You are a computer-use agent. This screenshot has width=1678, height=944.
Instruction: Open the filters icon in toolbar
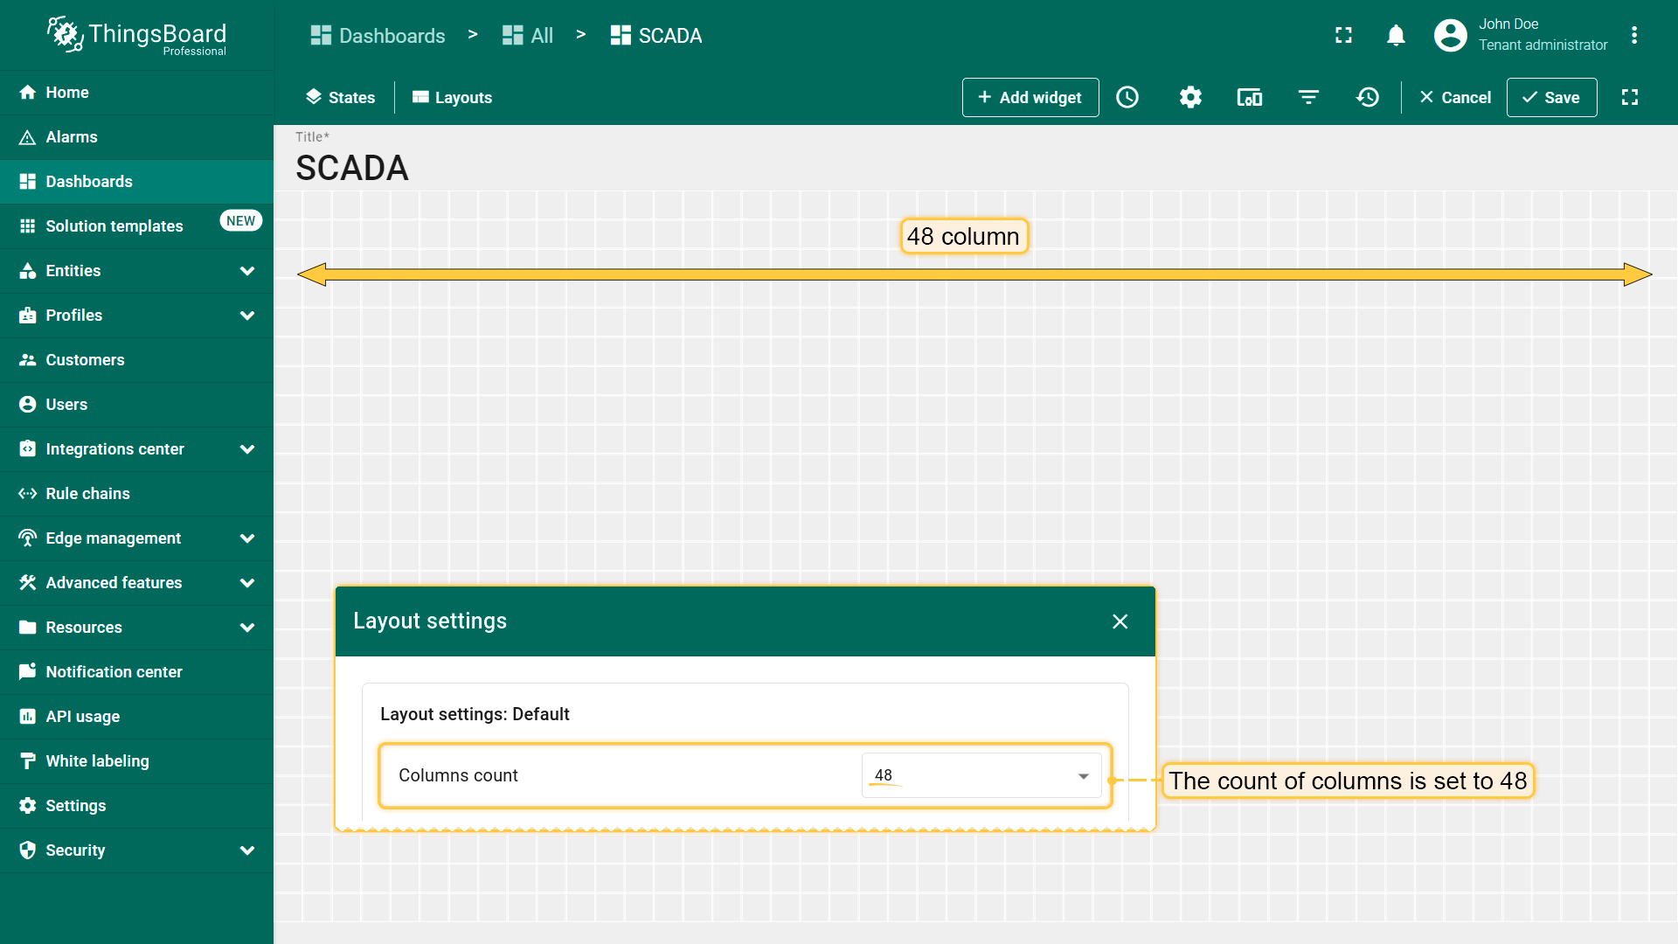(x=1308, y=97)
